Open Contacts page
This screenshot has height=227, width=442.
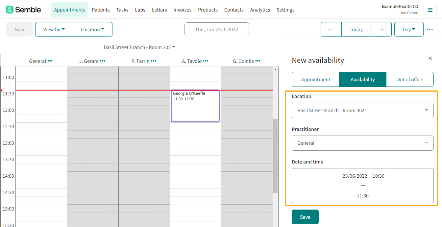234,10
